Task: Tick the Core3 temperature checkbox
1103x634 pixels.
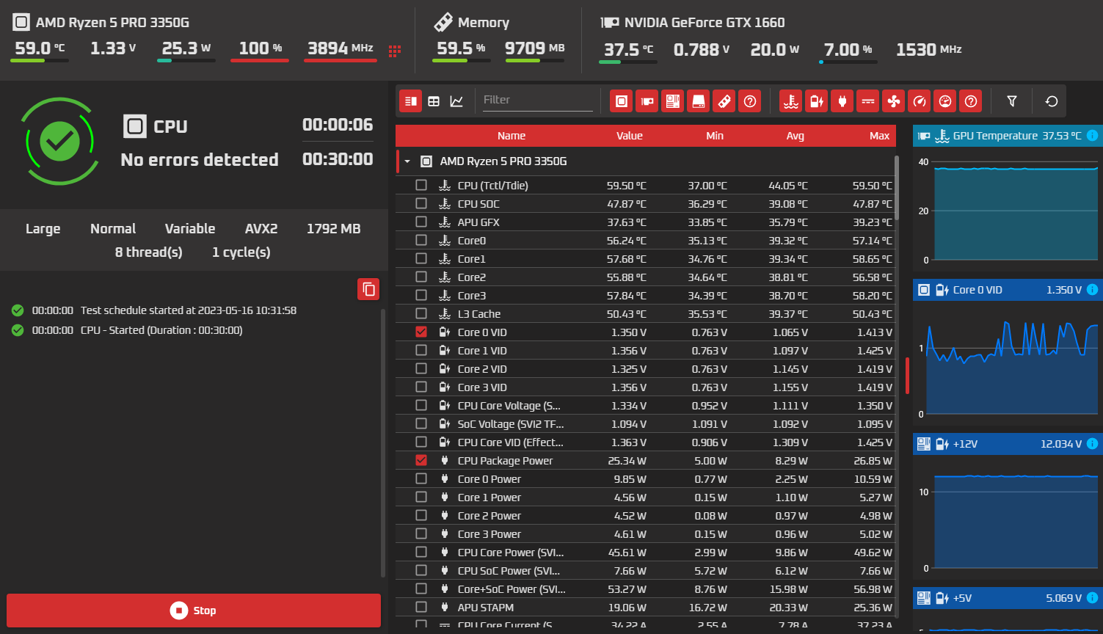Action: [x=421, y=295]
